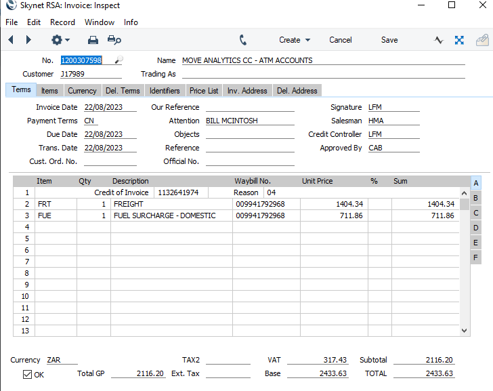493x391 pixels.
Task: Switch to the Inv. Address tab
Action: (x=247, y=91)
